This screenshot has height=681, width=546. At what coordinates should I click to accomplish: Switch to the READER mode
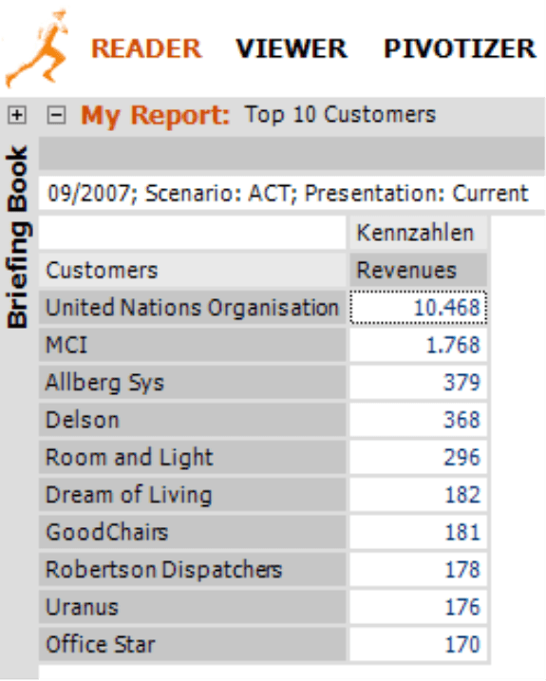(146, 48)
